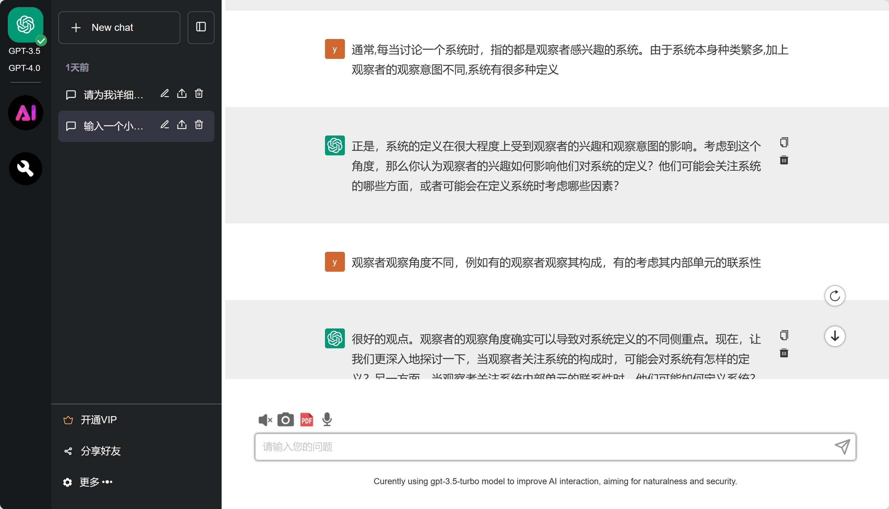
Task: Click the camera screenshot icon
Action: click(x=286, y=420)
